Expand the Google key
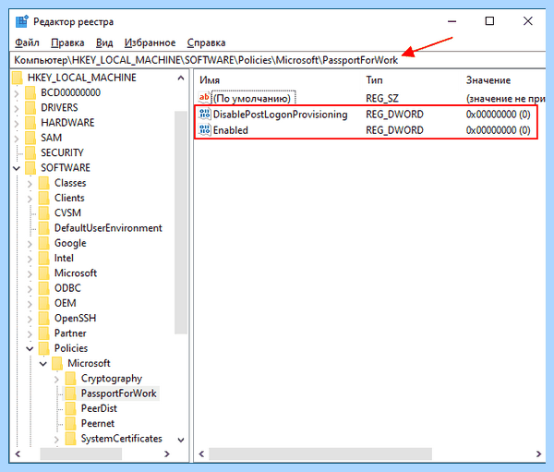 tap(30, 244)
